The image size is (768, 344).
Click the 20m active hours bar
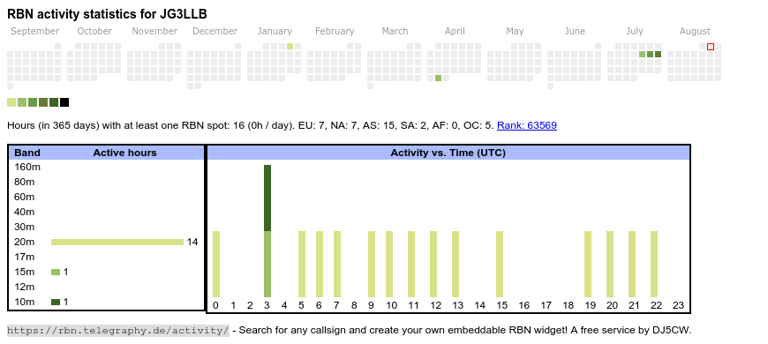tap(117, 243)
